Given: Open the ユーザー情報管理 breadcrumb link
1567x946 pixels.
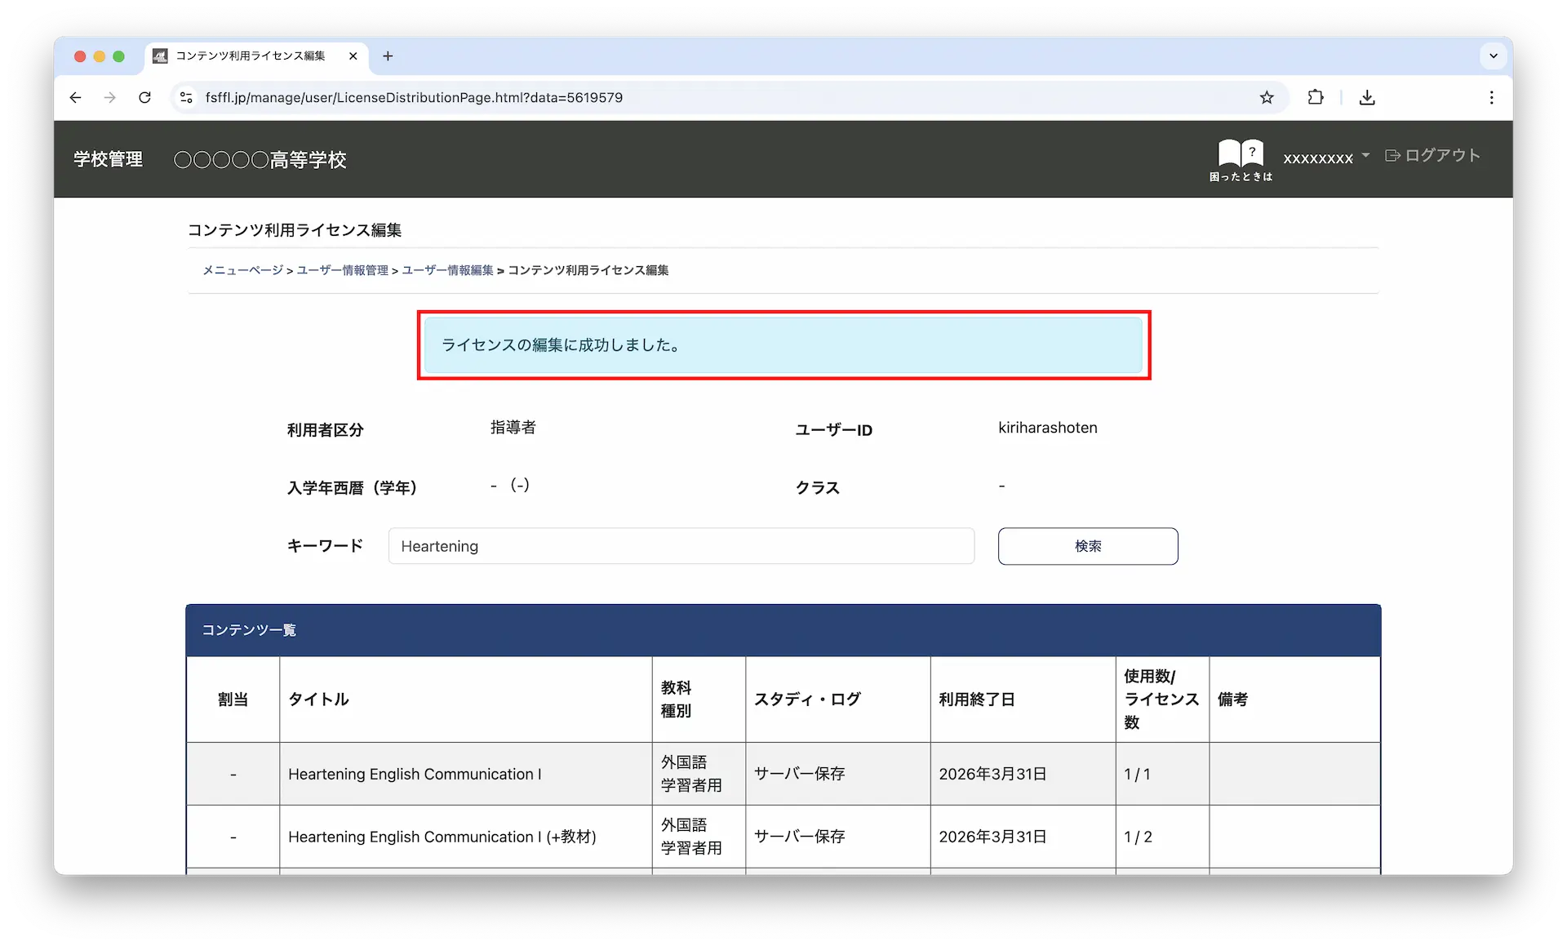Looking at the screenshot, I should click(342, 270).
